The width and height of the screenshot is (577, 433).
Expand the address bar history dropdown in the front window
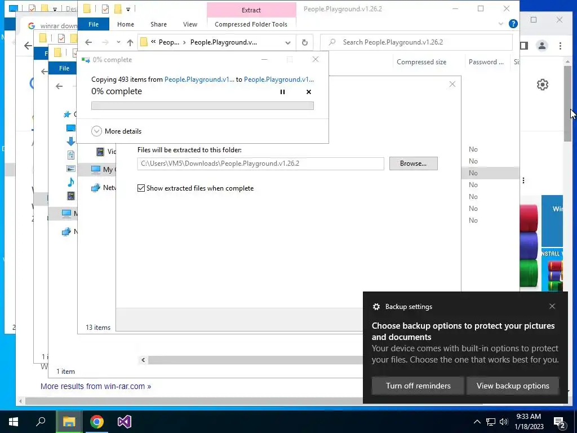288,43
